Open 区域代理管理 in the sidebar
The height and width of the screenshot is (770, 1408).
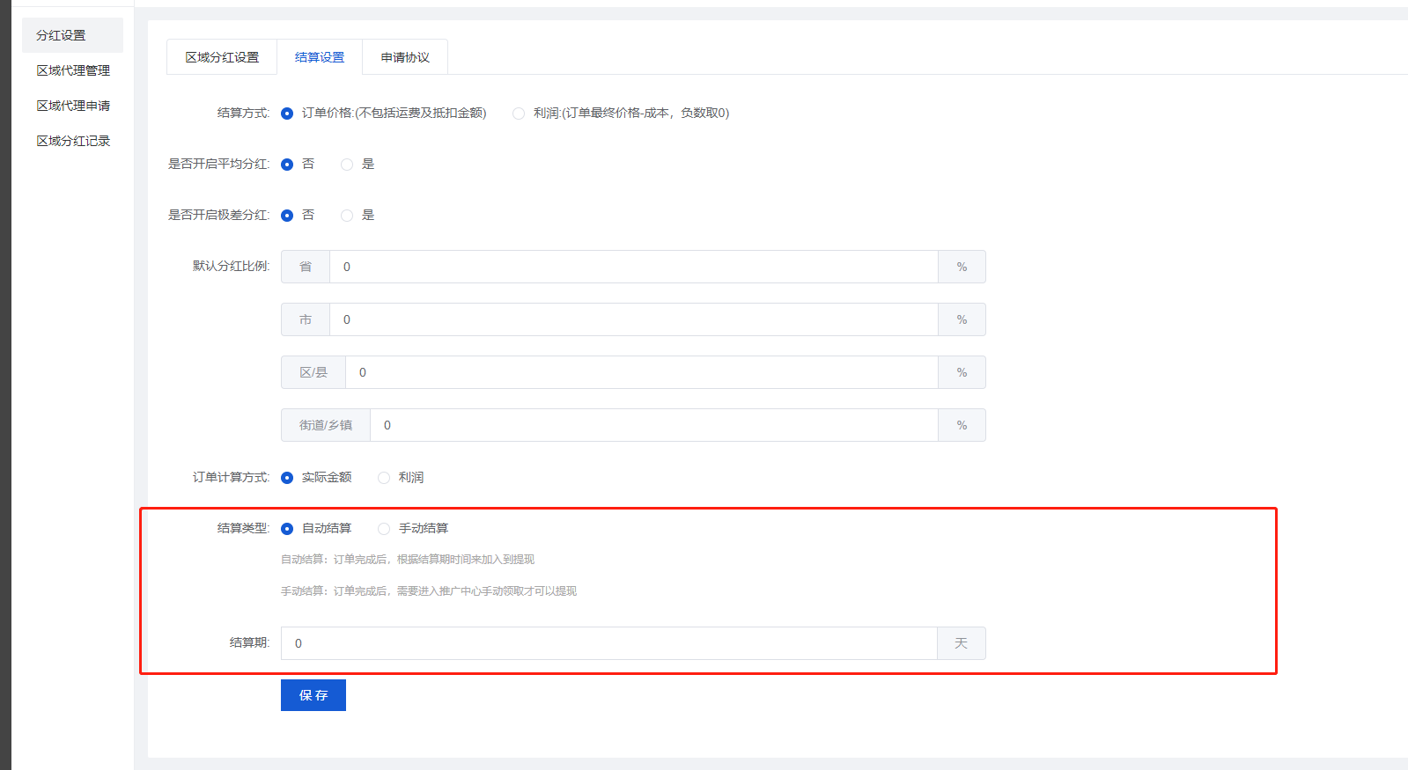[73, 70]
